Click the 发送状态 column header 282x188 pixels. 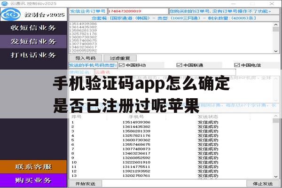(x=208, y=117)
